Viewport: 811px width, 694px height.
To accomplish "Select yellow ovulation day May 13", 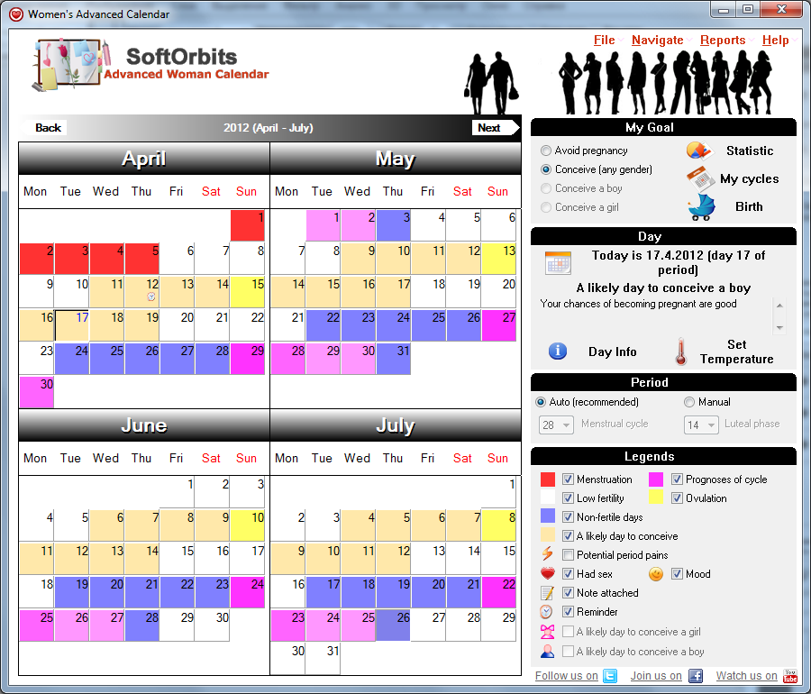I will pyautogui.click(x=498, y=259).
